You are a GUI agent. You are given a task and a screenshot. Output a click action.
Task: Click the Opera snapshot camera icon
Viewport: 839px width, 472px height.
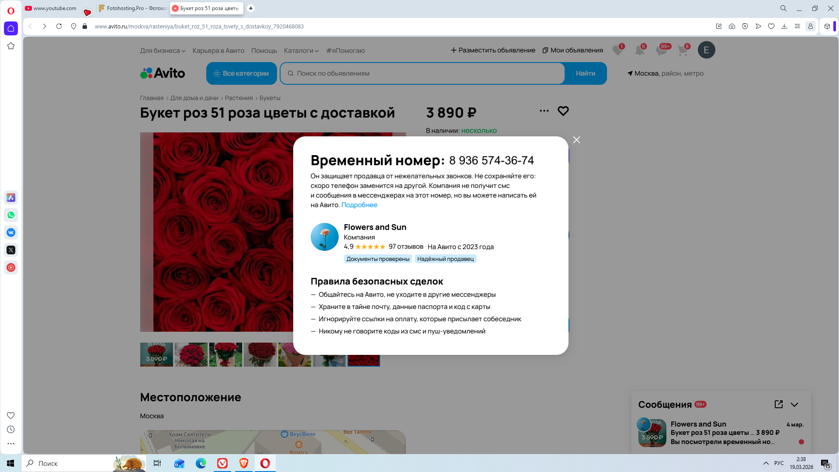pos(732,26)
